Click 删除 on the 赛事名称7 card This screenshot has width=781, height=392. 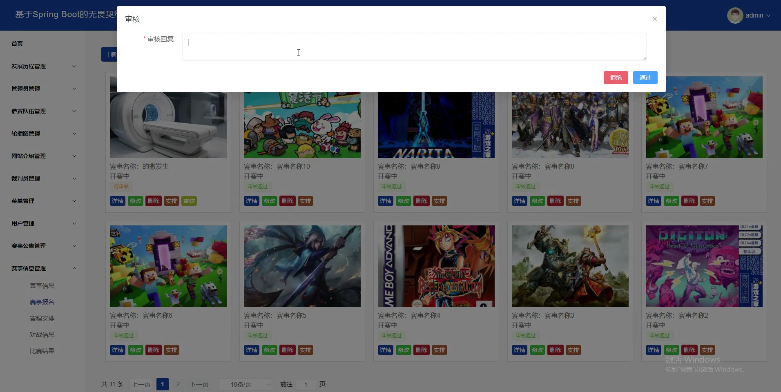(690, 201)
